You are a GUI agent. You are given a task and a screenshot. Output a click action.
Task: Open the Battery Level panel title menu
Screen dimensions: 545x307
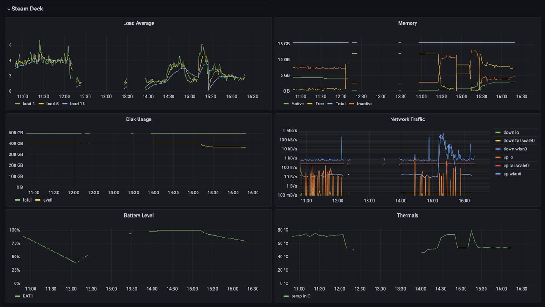[139, 215]
